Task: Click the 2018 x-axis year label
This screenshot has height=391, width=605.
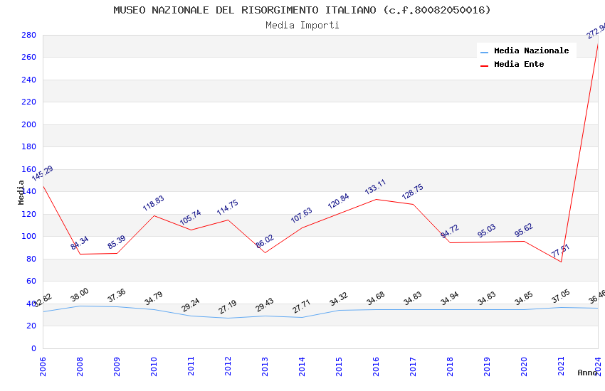Action: [450, 366]
